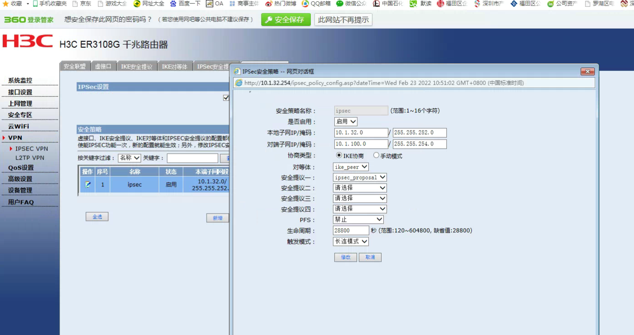The width and height of the screenshot is (634, 335).
Task: Open the 公司资产 bookmark
Action: pyautogui.click(x=562, y=4)
